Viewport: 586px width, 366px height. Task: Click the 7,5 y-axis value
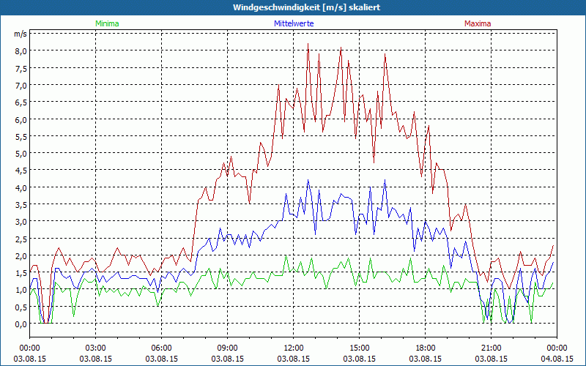(21, 68)
